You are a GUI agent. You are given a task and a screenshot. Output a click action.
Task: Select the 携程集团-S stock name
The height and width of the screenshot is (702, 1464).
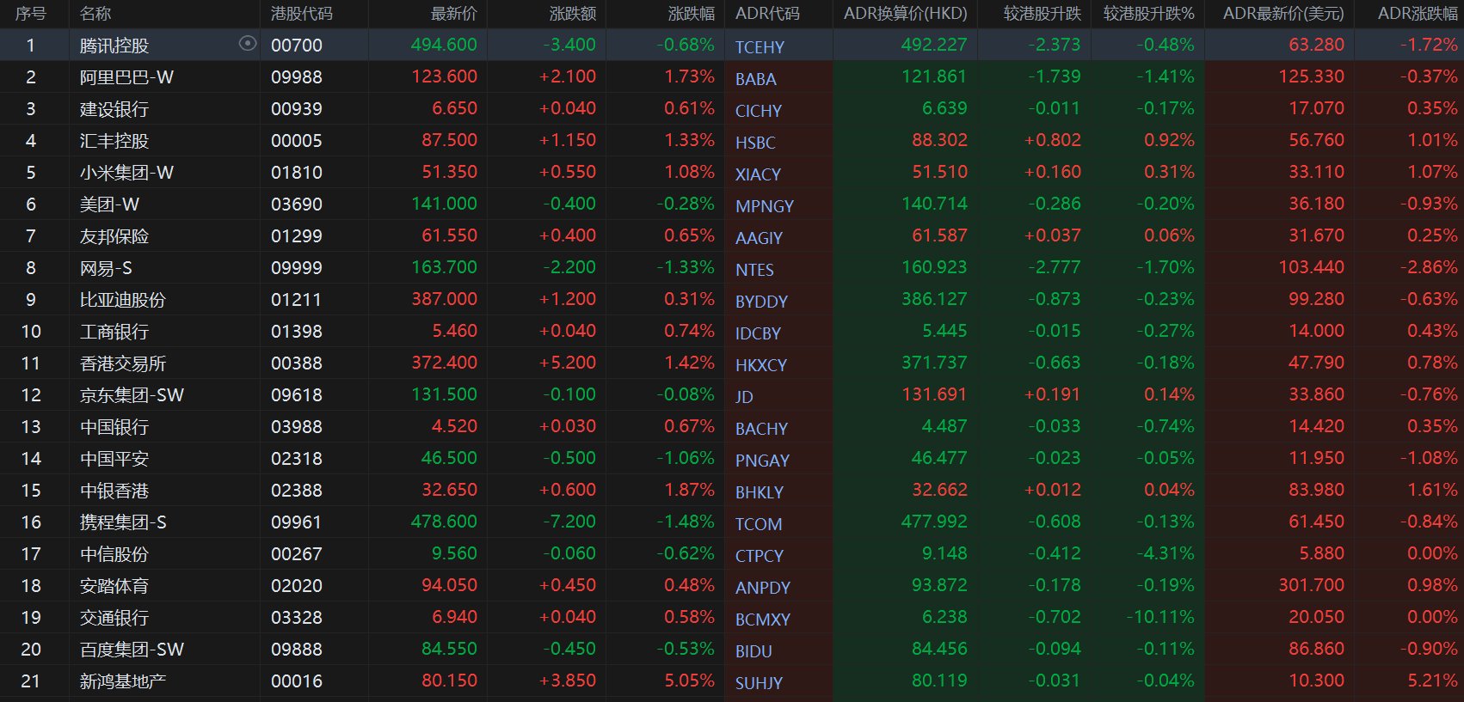123,522
